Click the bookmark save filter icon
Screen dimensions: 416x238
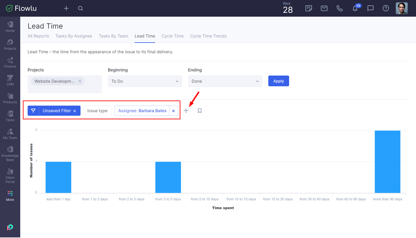point(200,111)
